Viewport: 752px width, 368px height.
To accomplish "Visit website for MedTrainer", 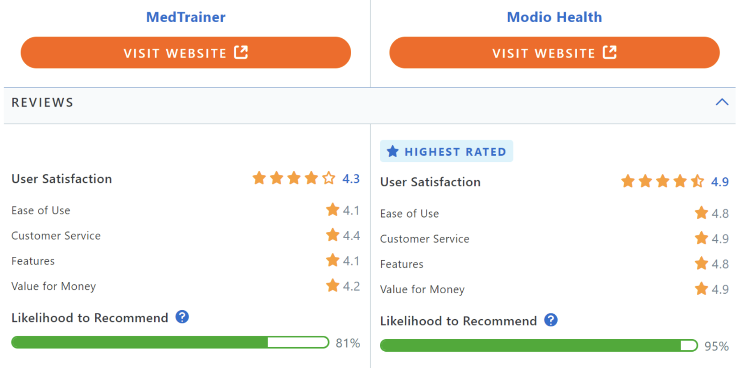I will tap(186, 53).
